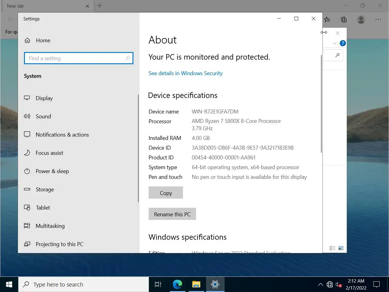Click Rename this PC button
Screen dimensions: 389x292
[x=172, y=214]
